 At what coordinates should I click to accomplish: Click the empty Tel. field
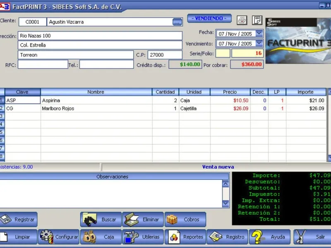(x=107, y=64)
